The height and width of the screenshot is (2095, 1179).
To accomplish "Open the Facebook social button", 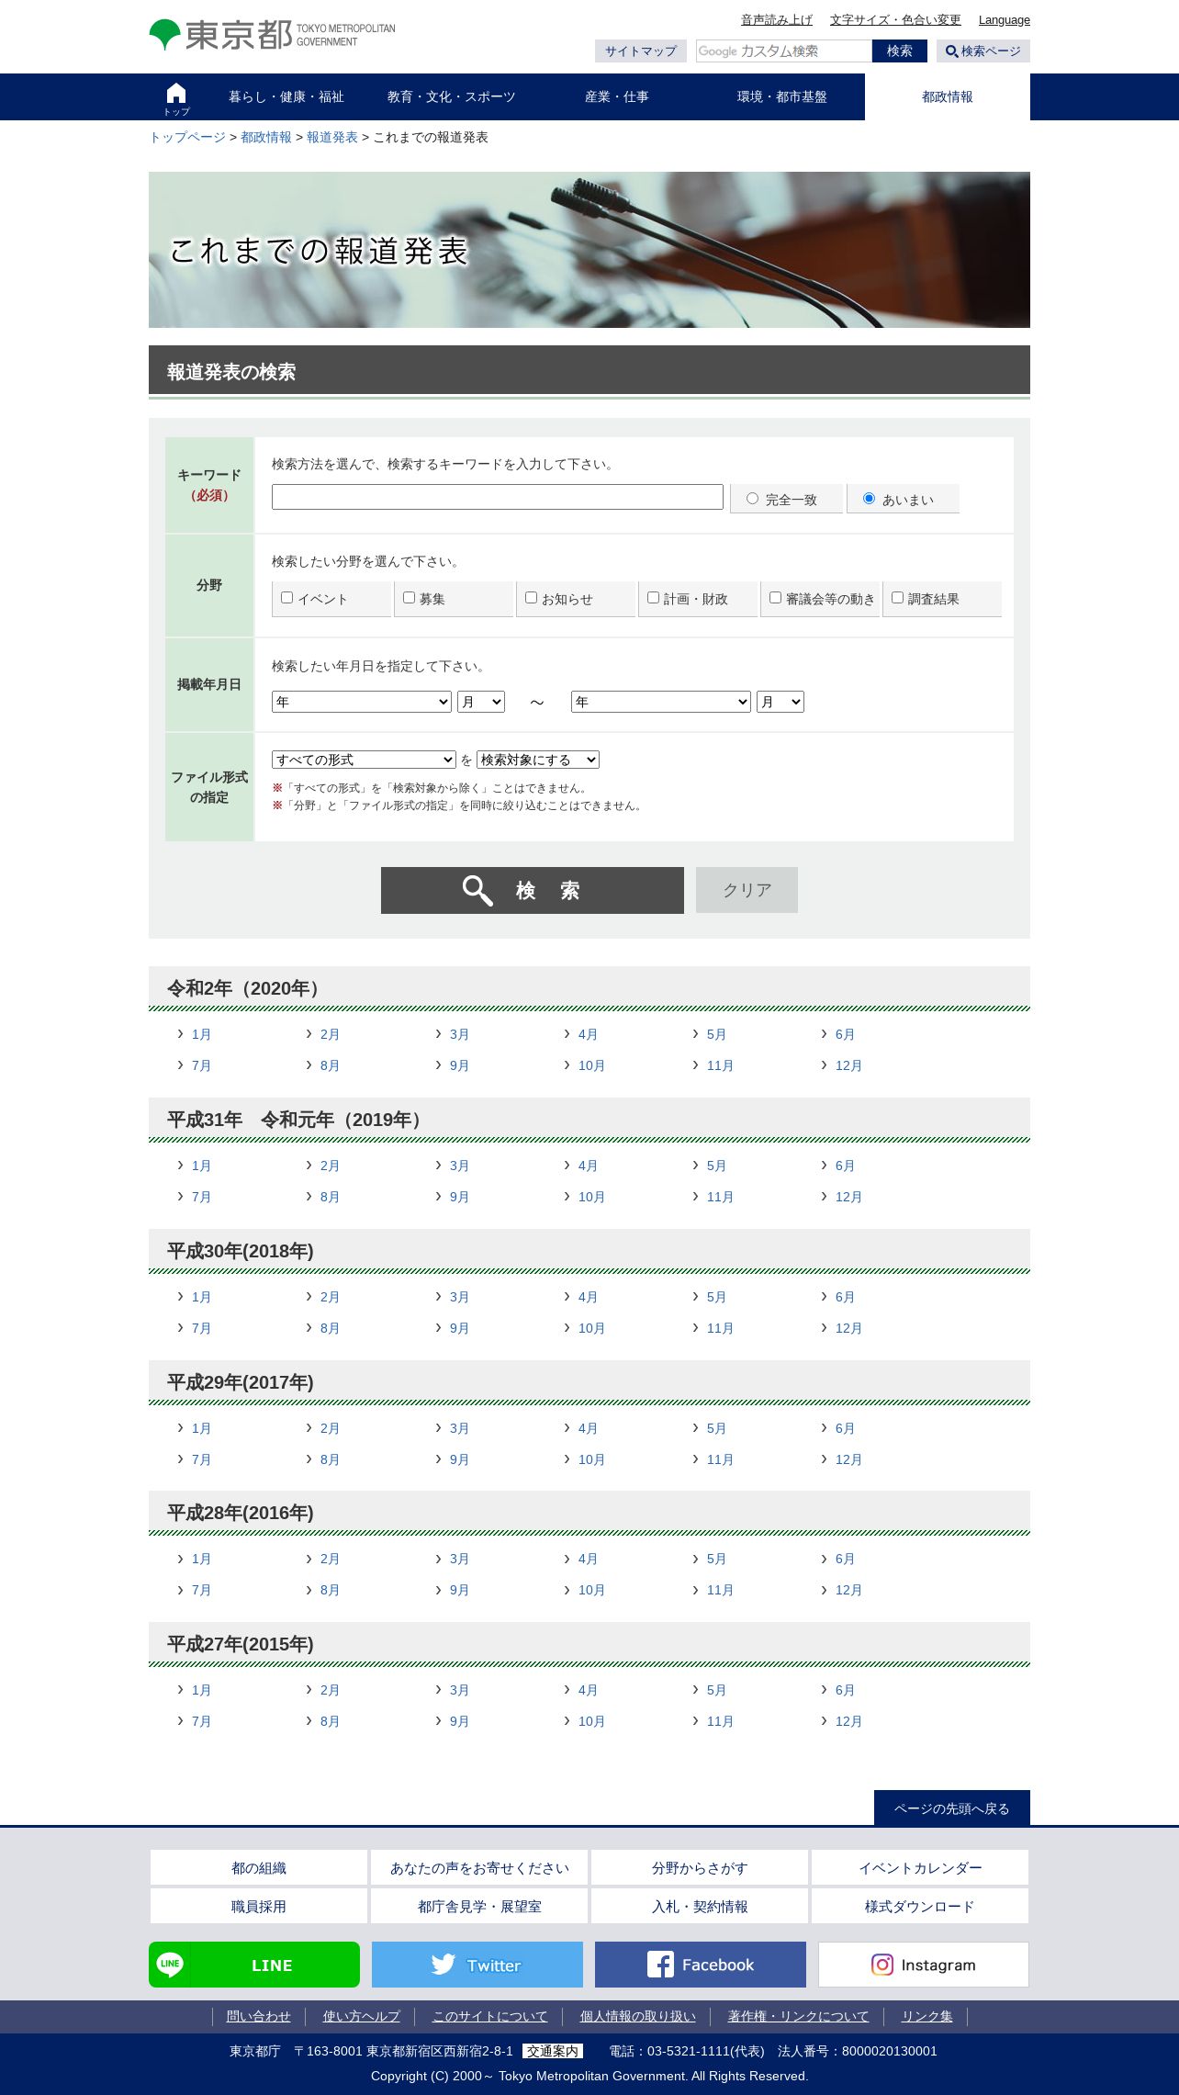I will point(701,1965).
